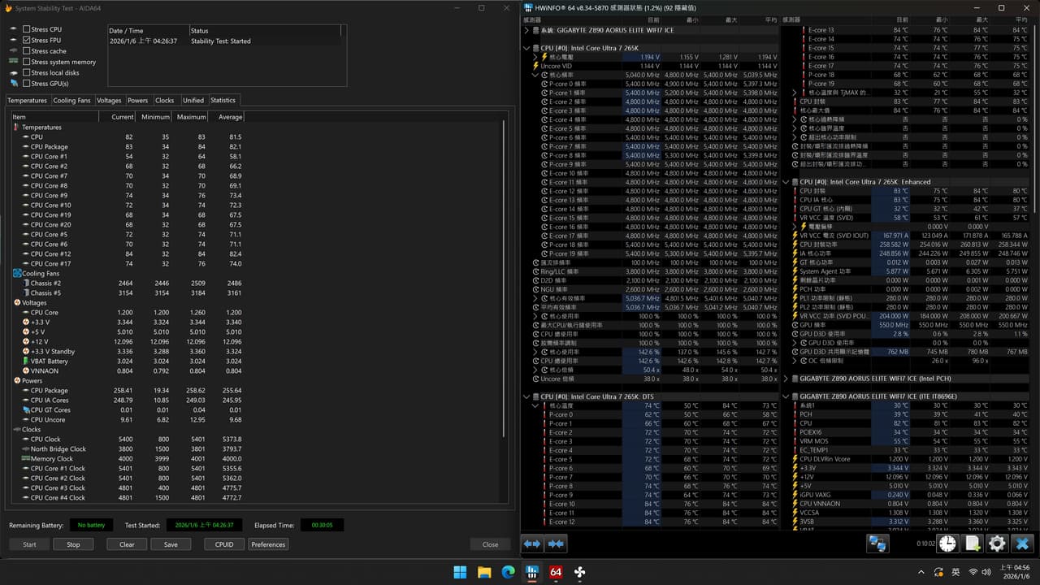Click HWiNFO icon in taskbar
Image resolution: width=1040 pixels, height=585 pixels.
coord(532,572)
